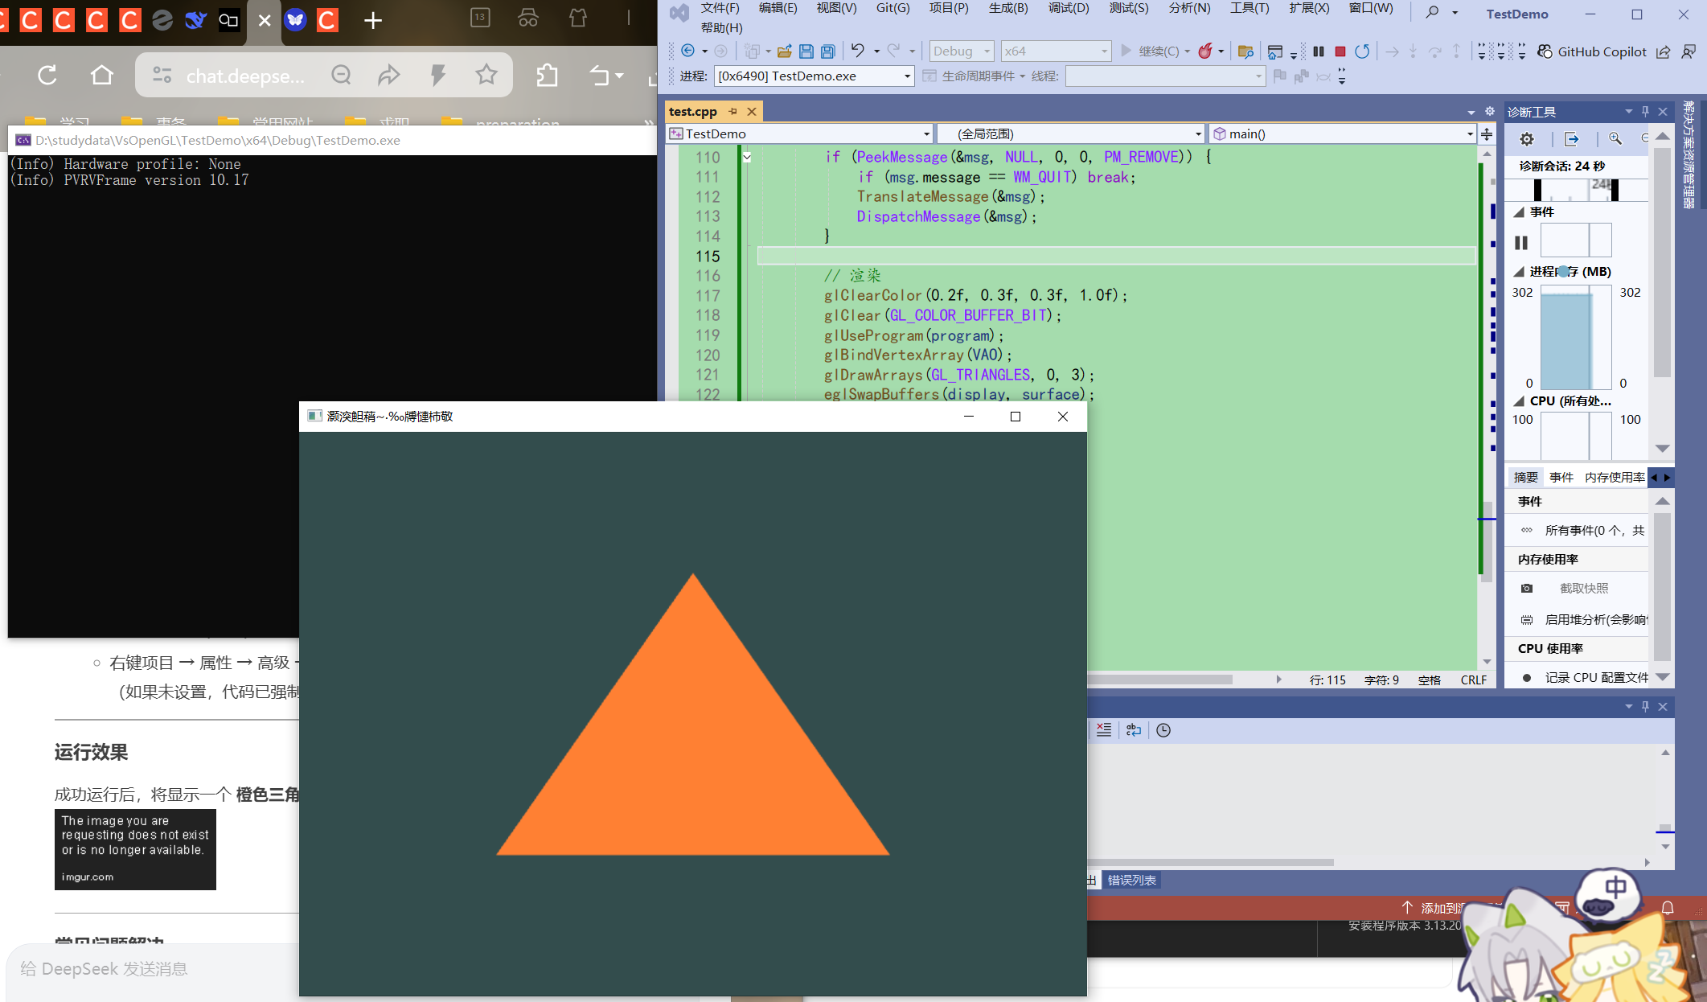1707x1002 pixels.
Task: Click the diagnostic tools zoom in magnifier
Action: [1615, 139]
